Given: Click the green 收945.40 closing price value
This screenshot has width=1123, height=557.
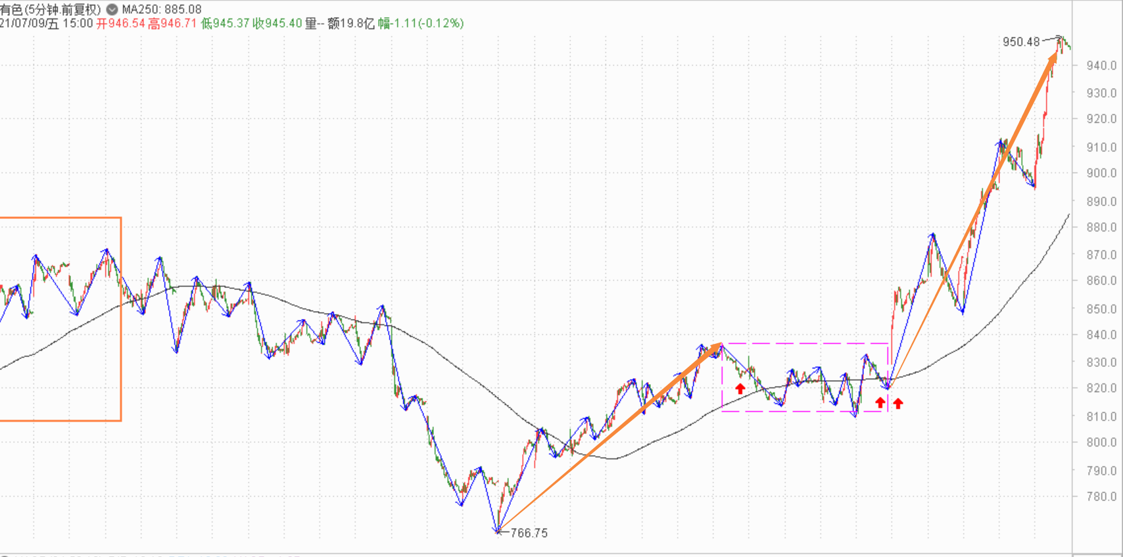Looking at the screenshot, I should 277,24.
